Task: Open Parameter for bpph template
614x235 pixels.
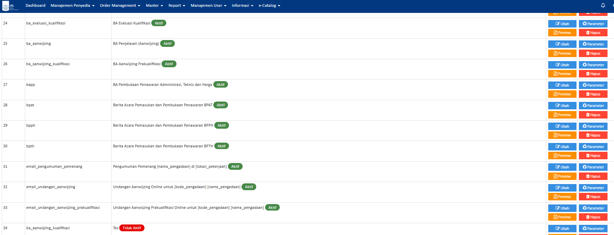Action: point(593,126)
